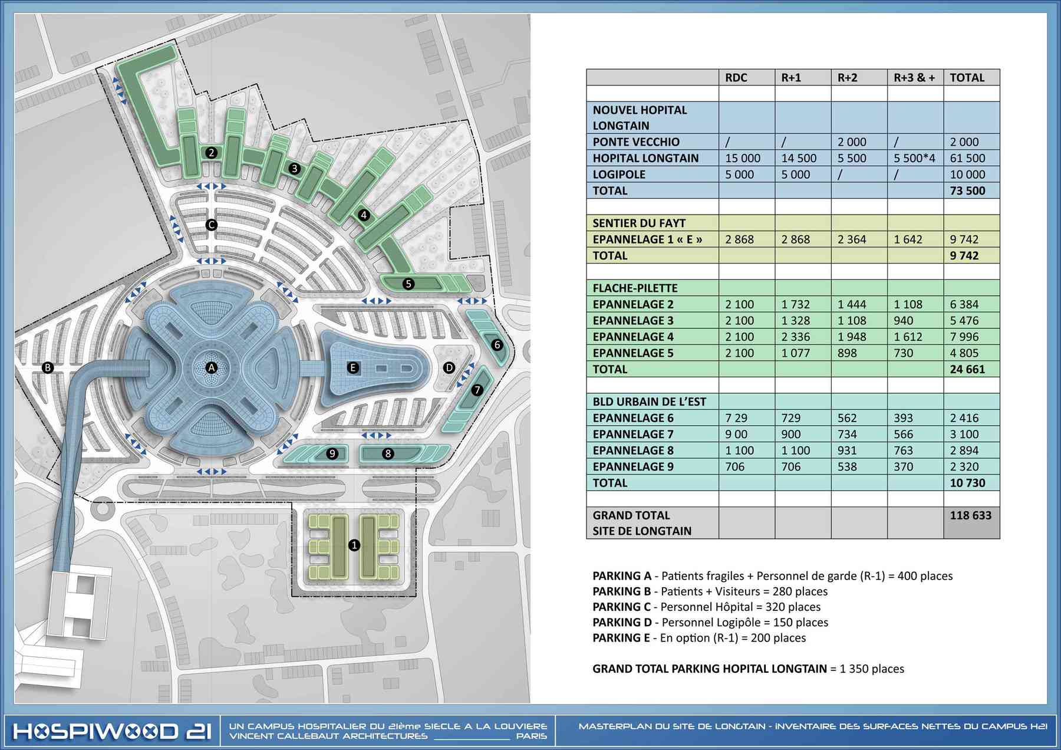Viewport: 1061px width, 750px height.
Task: Select numbered marker 1 on the yellow-green building
Action: 354,545
